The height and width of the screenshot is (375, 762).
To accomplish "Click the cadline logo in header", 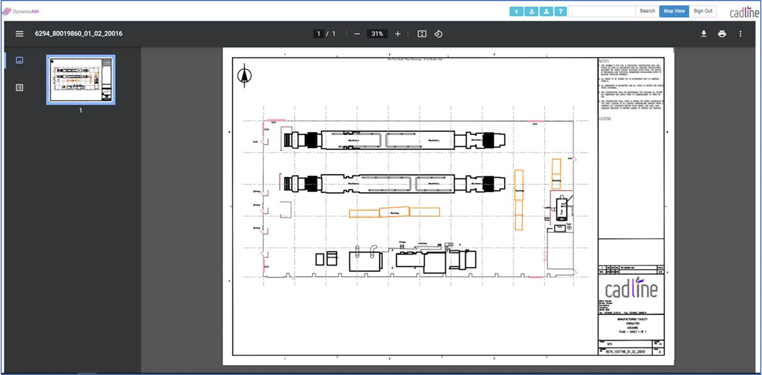I will (744, 12).
